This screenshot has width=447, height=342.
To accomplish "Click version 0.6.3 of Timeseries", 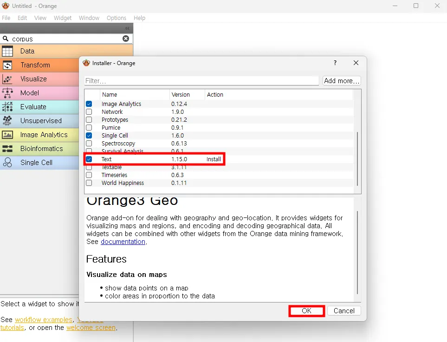I will (177, 175).
